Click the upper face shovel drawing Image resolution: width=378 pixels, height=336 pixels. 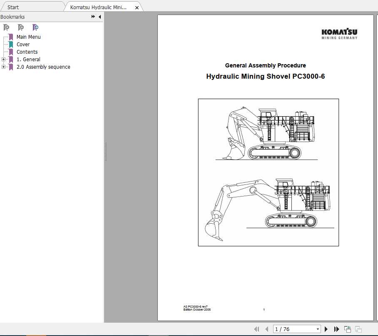coord(266,134)
